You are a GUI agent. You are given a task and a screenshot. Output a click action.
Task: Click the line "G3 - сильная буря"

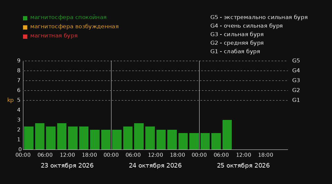pos(237,34)
